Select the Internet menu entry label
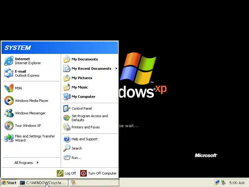The height and width of the screenshot is (187, 249). (x=22, y=59)
